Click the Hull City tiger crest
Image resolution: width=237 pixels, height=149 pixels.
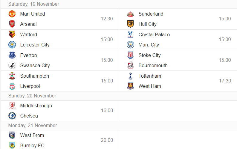130,24
